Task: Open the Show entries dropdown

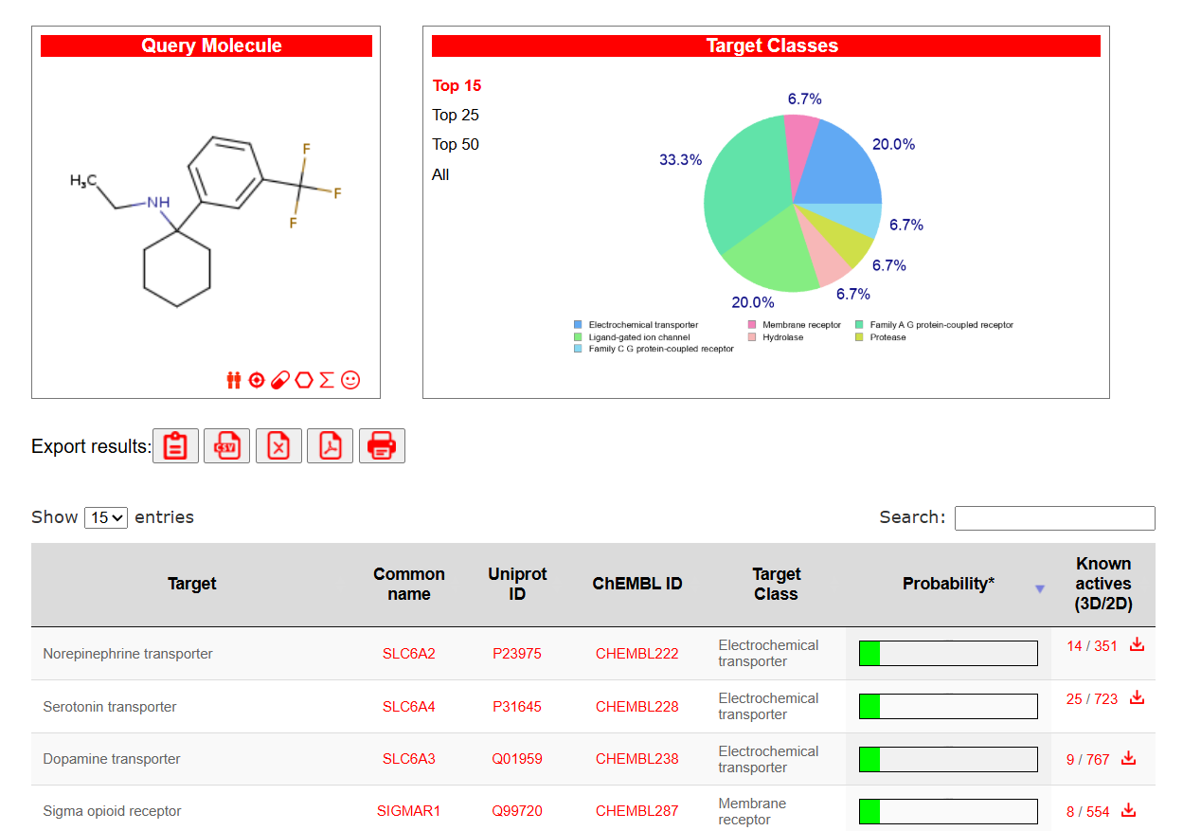Action: tap(106, 517)
